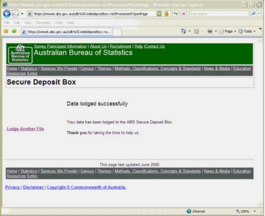Screen dimensions: 265x216
Task: Click Themes in top navigation bar
Action: click(104, 69)
